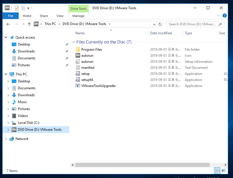Click This PC in the address breadcrumb

(x=50, y=24)
